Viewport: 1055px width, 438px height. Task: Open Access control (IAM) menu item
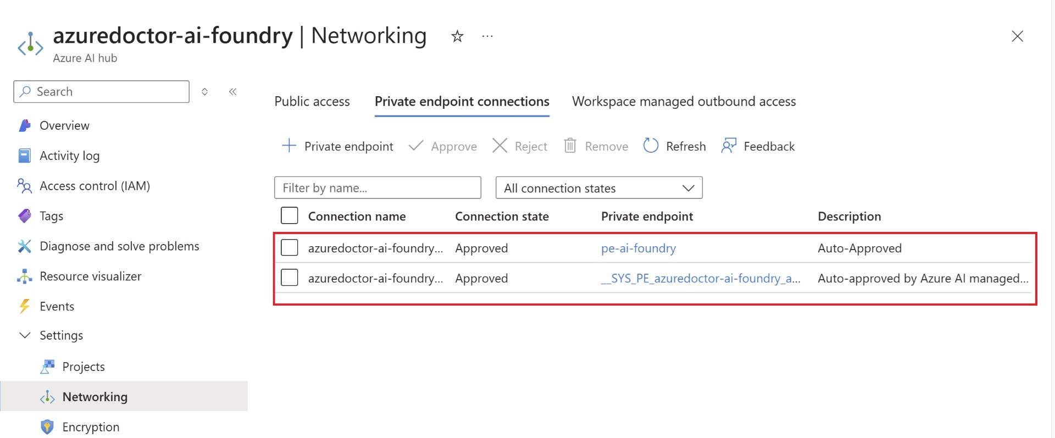[95, 186]
